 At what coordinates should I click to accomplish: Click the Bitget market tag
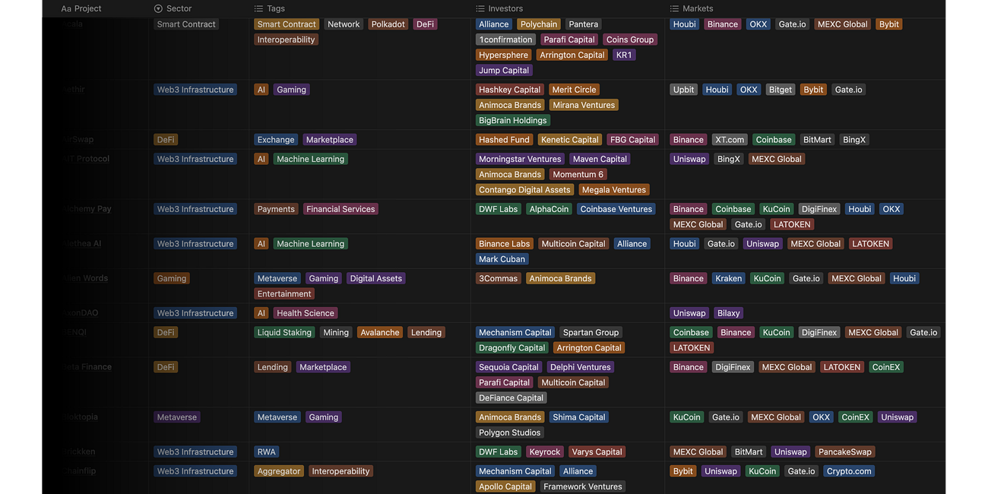click(x=781, y=90)
